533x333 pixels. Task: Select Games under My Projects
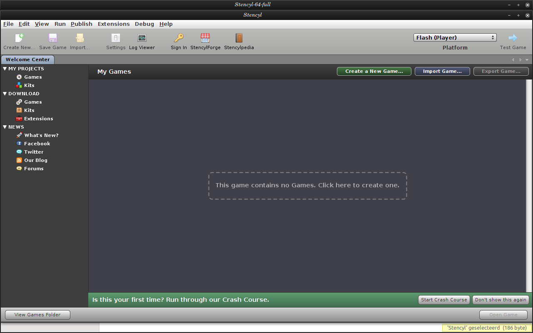33,77
